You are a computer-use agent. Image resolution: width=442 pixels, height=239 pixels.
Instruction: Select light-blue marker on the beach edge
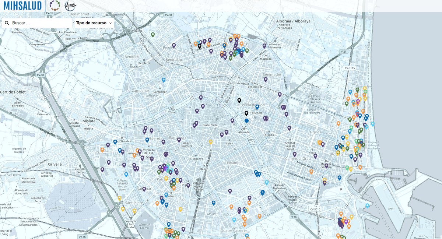[x=372, y=124]
